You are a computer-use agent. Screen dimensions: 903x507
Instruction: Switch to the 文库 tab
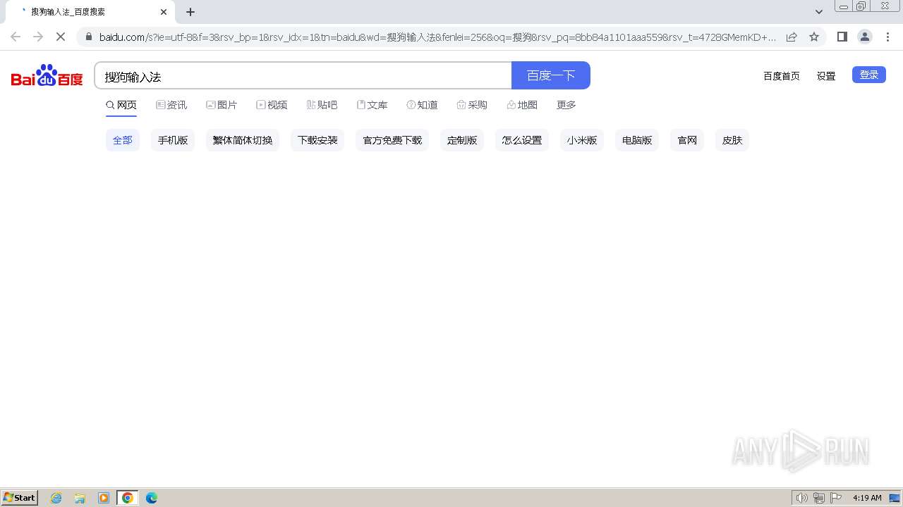tap(372, 105)
